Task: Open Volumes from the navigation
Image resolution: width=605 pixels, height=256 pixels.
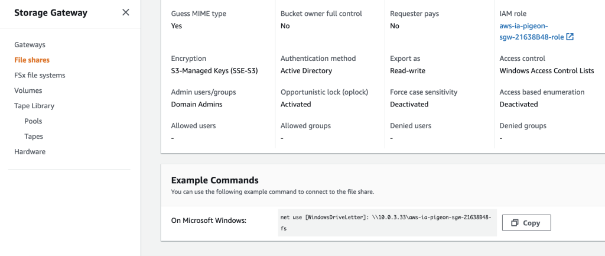Action: pos(28,90)
